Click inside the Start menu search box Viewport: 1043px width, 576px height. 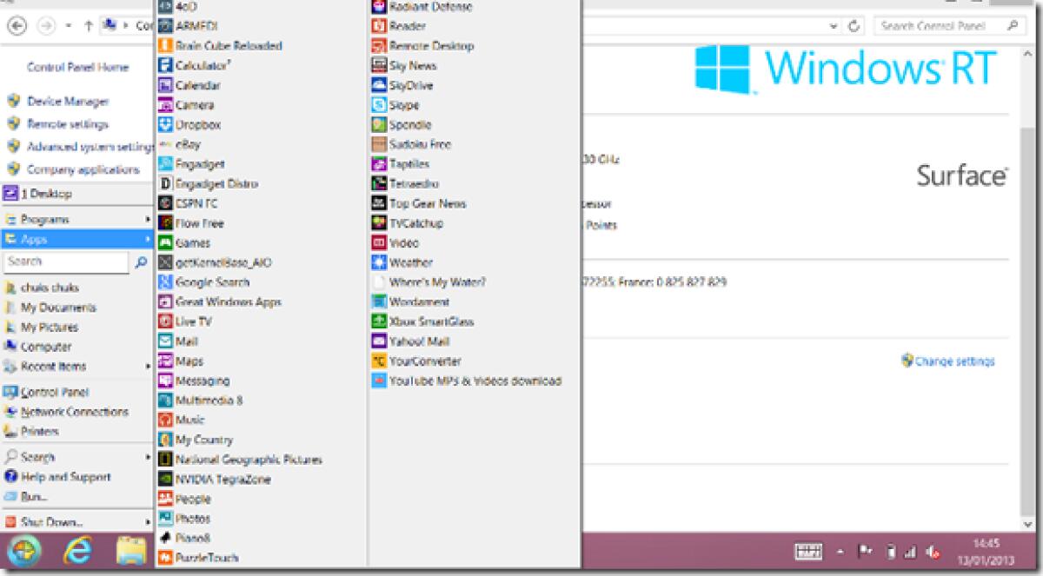65,262
